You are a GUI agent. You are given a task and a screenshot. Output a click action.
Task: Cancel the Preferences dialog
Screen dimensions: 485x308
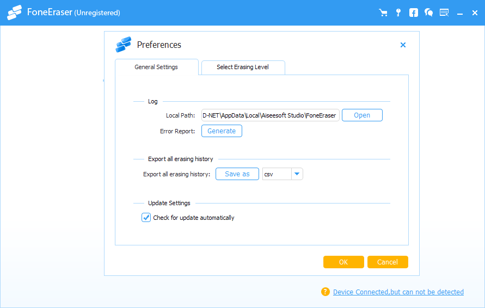pos(388,262)
